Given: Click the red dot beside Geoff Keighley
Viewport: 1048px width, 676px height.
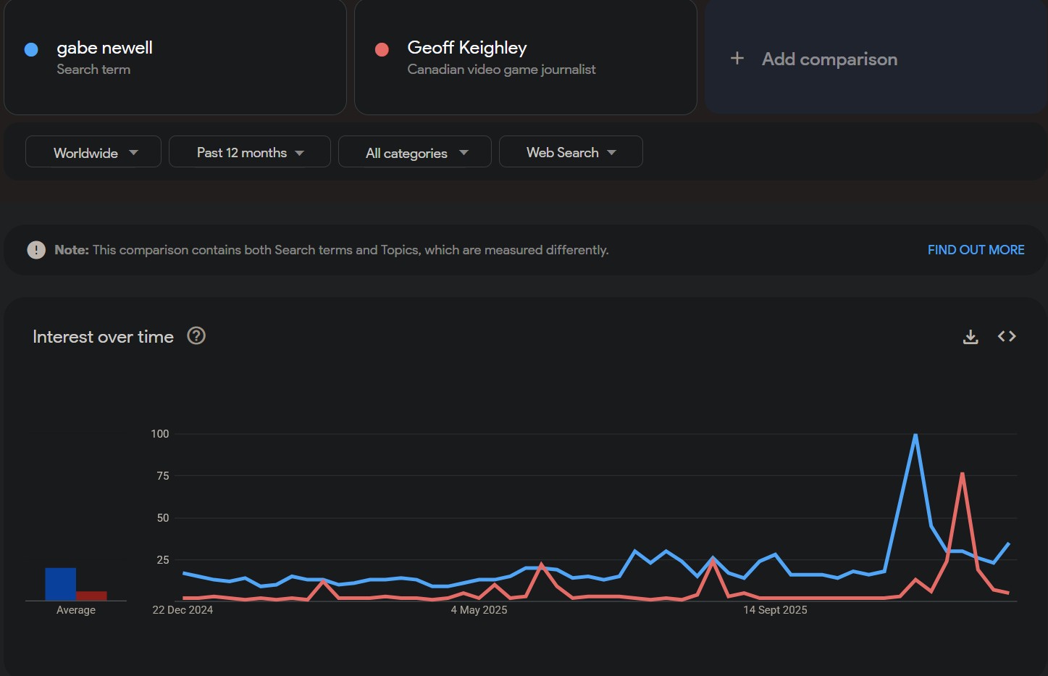Looking at the screenshot, I should [x=382, y=49].
